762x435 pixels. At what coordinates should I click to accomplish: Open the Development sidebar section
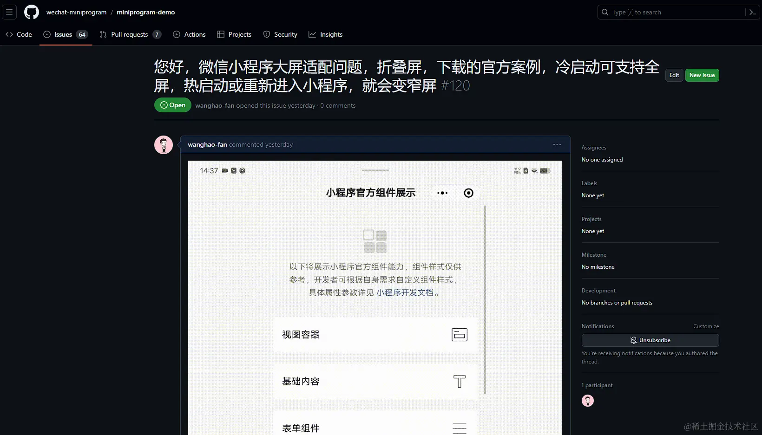598,291
